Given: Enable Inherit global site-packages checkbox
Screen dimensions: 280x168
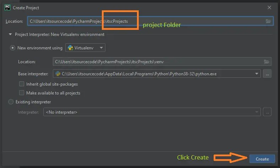Looking at the screenshot, I should coord(22,84).
